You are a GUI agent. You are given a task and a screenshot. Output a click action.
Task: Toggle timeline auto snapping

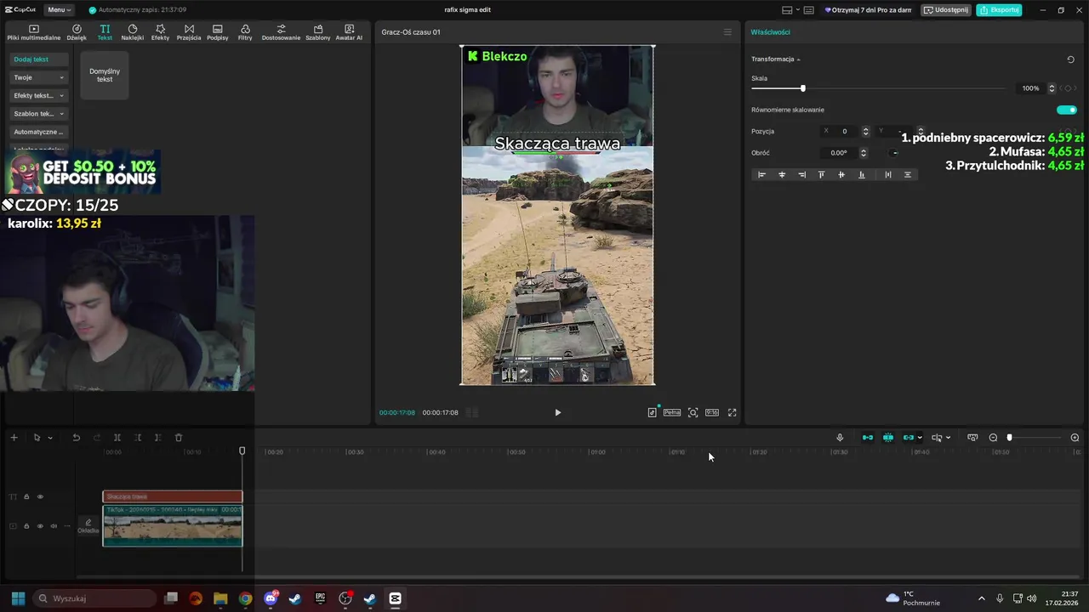[888, 438]
